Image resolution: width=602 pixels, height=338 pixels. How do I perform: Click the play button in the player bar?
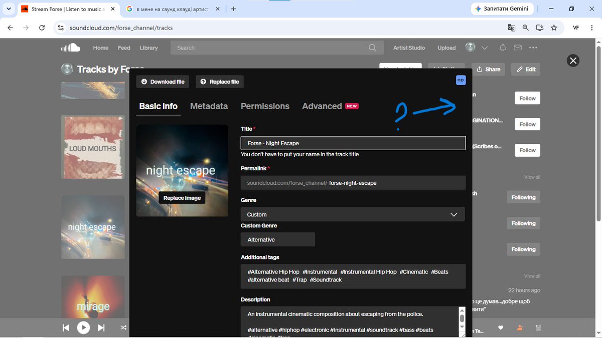click(x=83, y=327)
